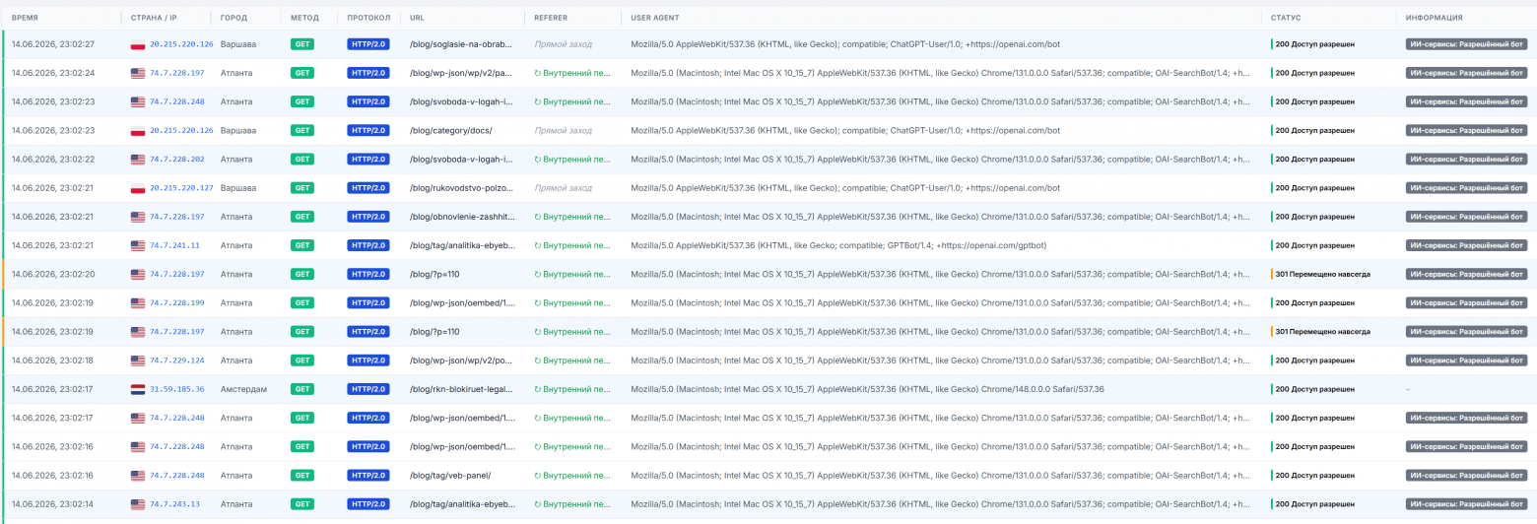Open IP address 74.7.228.202
This screenshot has width=1537, height=524.
[x=177, y=160]
